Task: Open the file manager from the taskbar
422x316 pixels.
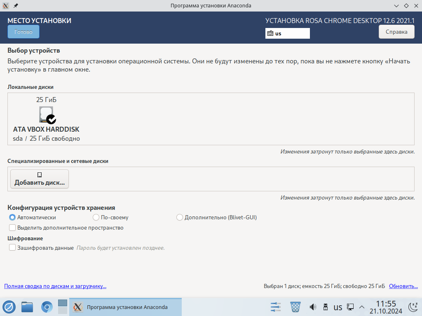Action: [x=27, y=307]
